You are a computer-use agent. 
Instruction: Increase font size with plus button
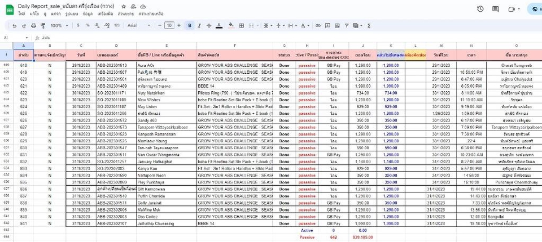click(x=179, y=25)
